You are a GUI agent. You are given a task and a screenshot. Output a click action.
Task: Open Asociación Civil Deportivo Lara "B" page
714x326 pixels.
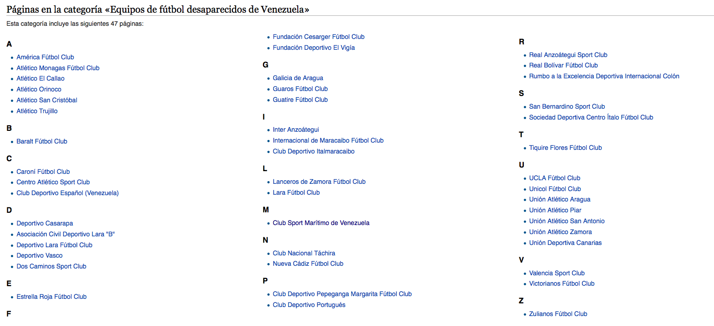click(66, 234)
